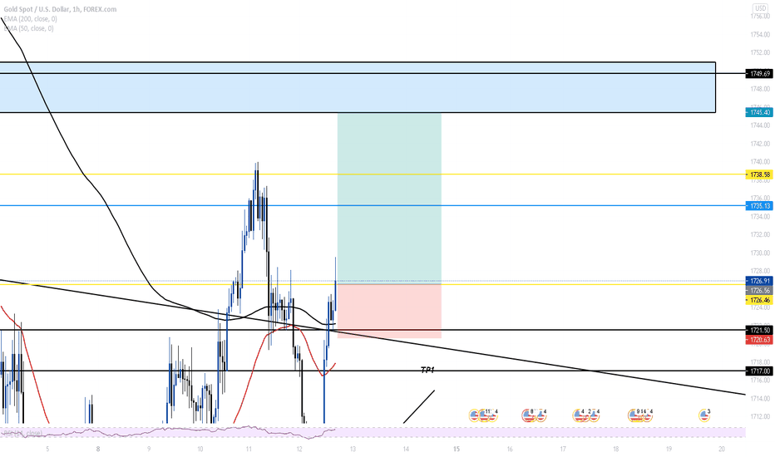Click the 1745.40 blue price label

click(758, 113)
